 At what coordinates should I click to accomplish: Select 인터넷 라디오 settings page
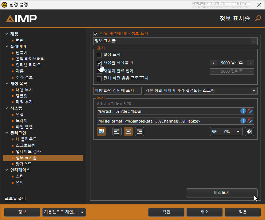tap(28, 65)
